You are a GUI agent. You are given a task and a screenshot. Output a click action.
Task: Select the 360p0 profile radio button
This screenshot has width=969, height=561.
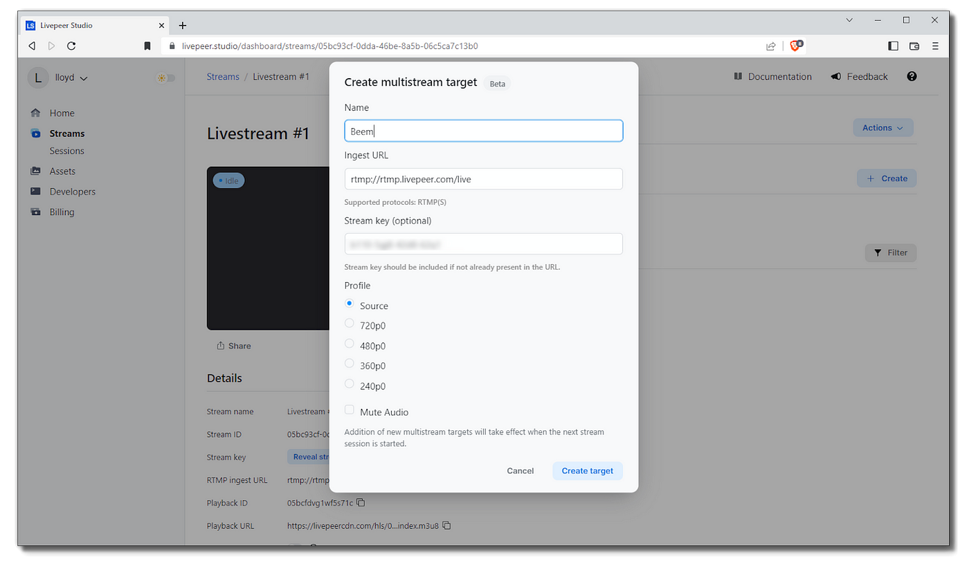point(350,364)
